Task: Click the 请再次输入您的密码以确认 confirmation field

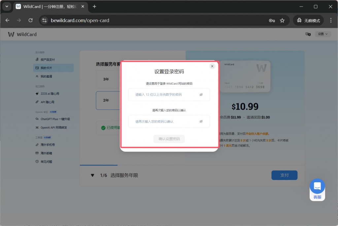Action: pyautogui.click(x=169, y=121)
